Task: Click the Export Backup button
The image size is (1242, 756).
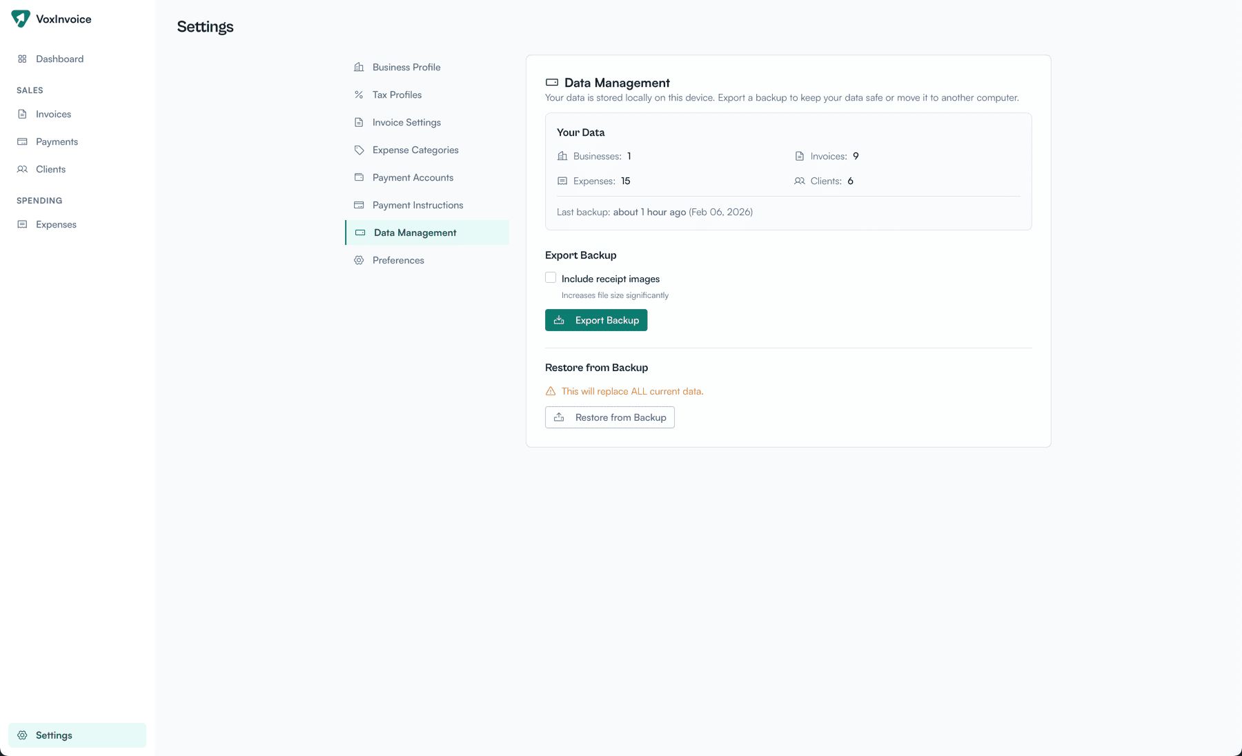Action: [x=595, y=320]
